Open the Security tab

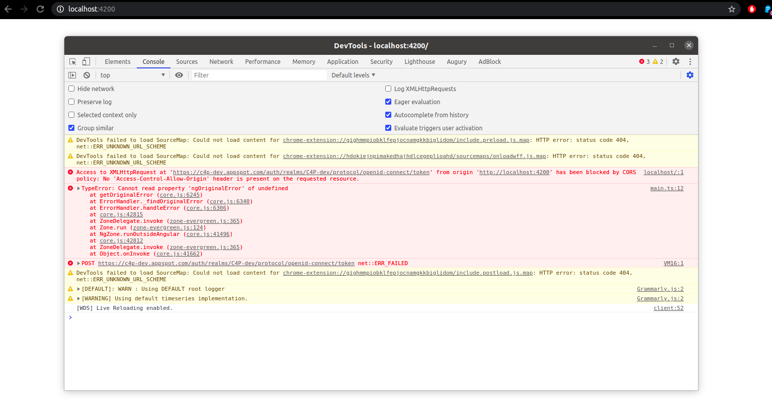coord(381,61)
